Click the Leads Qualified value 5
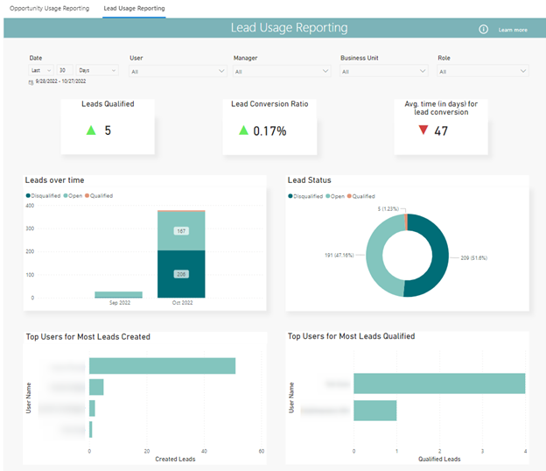This screenshot has height=471, width=546. click(108, 130)
